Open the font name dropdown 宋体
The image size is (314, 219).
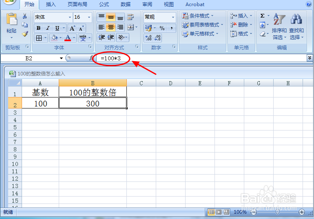[70, 17]
